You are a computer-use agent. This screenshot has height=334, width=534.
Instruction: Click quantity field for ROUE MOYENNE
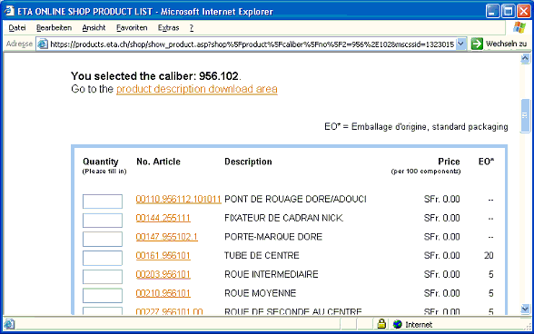coord(103,295)
